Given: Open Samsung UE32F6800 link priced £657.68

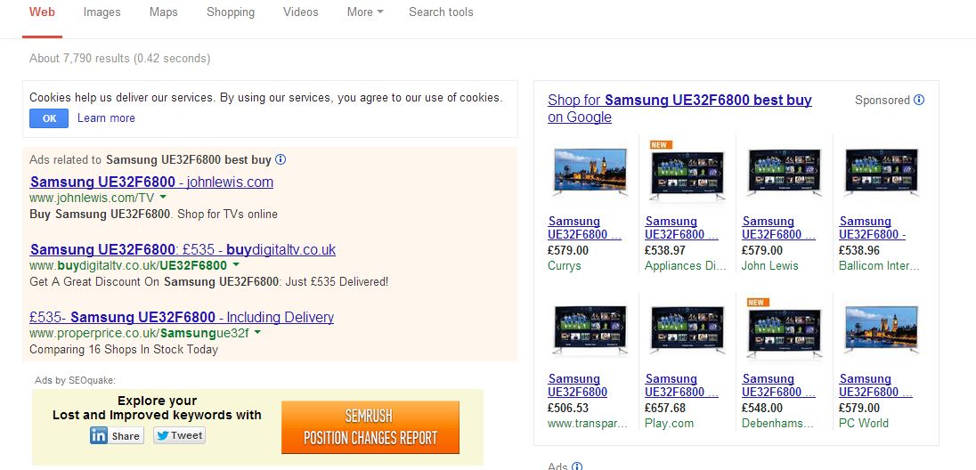Looking at the screenshot, I should (x=681, y=385).
